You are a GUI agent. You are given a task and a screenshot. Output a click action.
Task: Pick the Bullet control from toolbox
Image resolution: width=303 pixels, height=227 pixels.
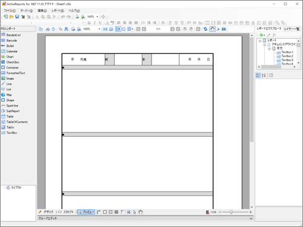coord(8,46)
